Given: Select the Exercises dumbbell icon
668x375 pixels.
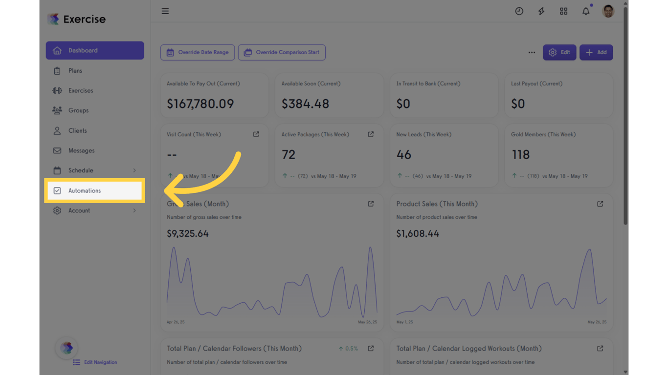Looking at the screenshot, I should [x=57, y=90].
